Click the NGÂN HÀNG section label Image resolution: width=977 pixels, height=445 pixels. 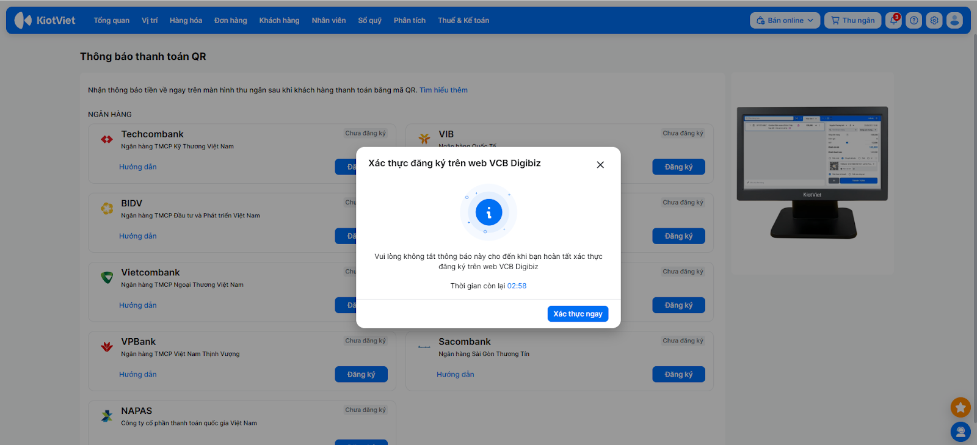[110, 114]
